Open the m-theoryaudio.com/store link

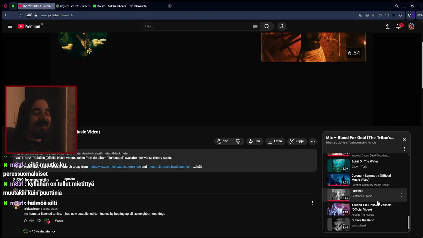click(x=115, y=167)
